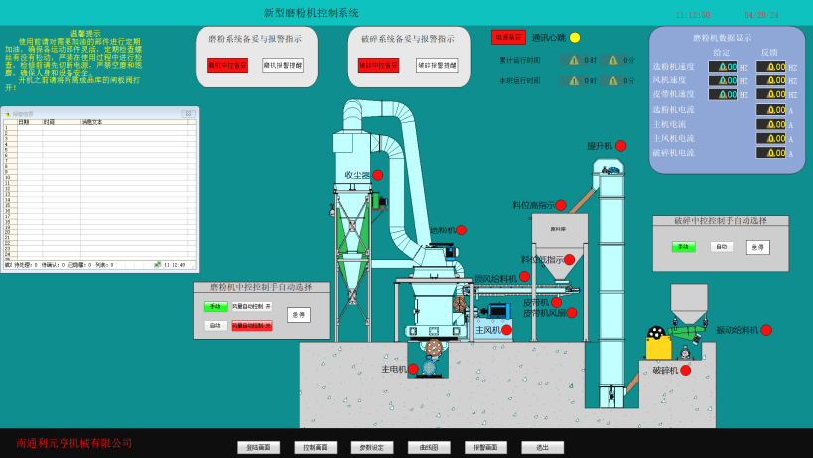Click the 收尘器 red indicator lamp

(x=378, y=175)
